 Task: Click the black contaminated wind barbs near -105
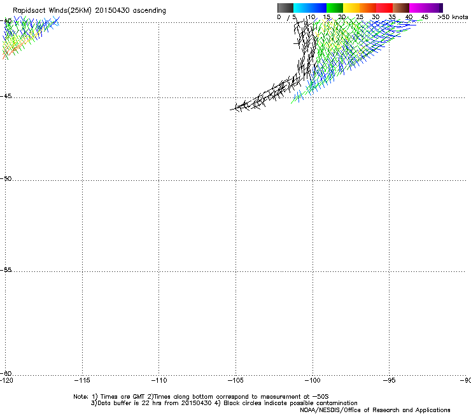pos(248,105)
